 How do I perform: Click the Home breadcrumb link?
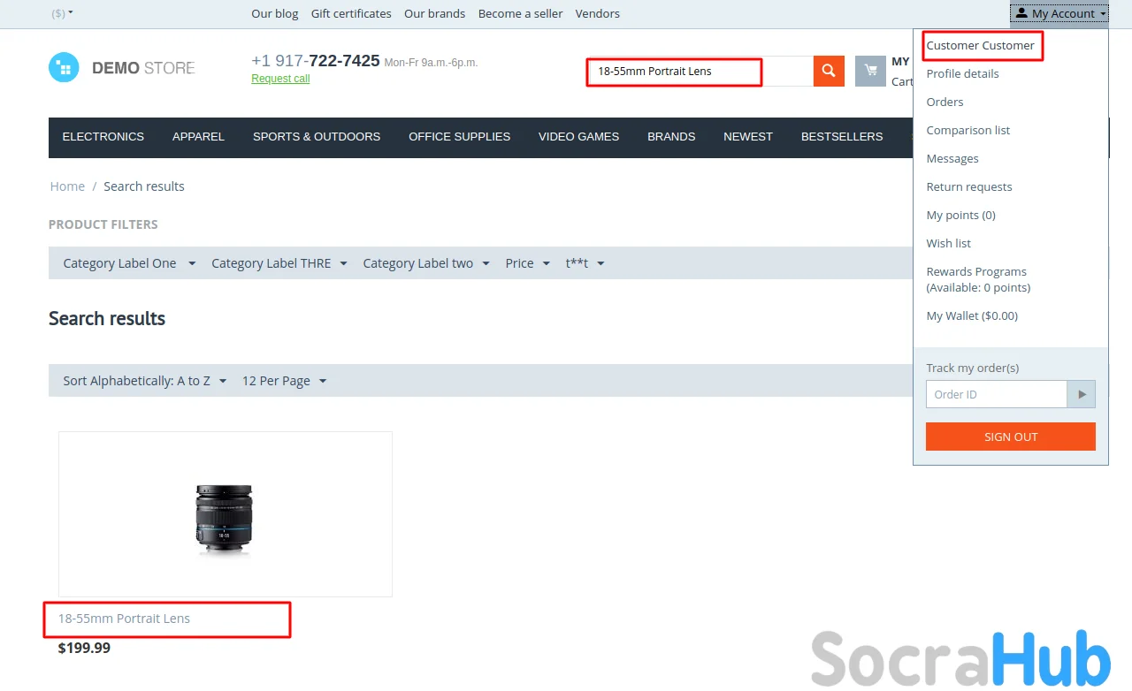(x=67, y=186)
